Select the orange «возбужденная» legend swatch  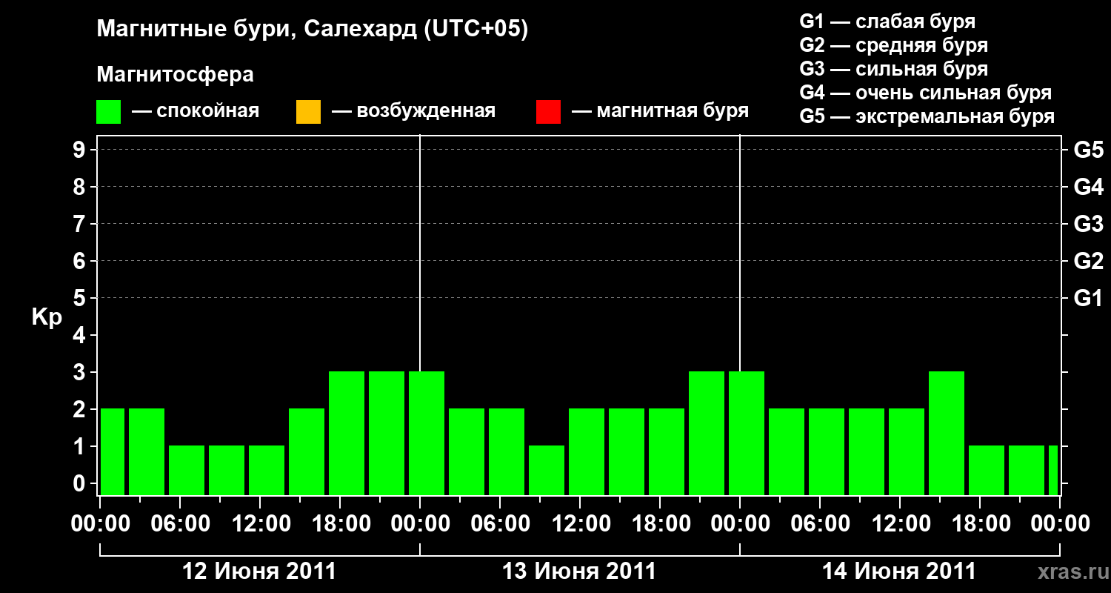[308, 112]
